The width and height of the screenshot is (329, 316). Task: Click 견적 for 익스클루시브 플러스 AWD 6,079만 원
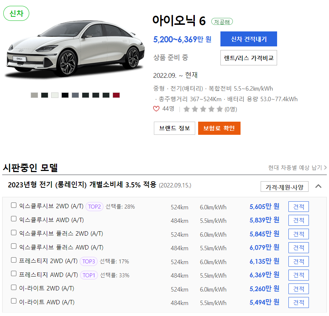click(299, 248)
